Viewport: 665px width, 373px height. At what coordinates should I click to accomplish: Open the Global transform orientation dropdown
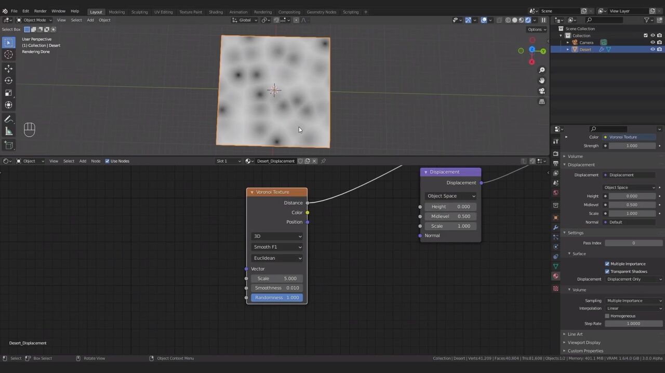245,20
